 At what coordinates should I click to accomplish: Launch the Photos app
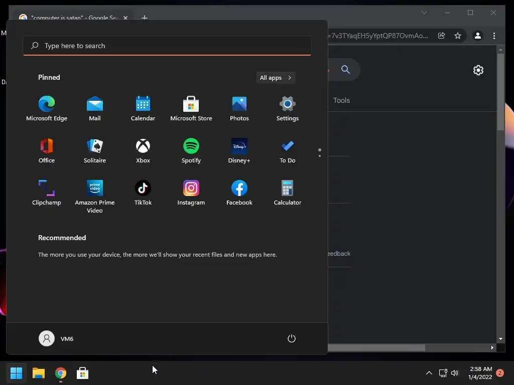(239, 108)
